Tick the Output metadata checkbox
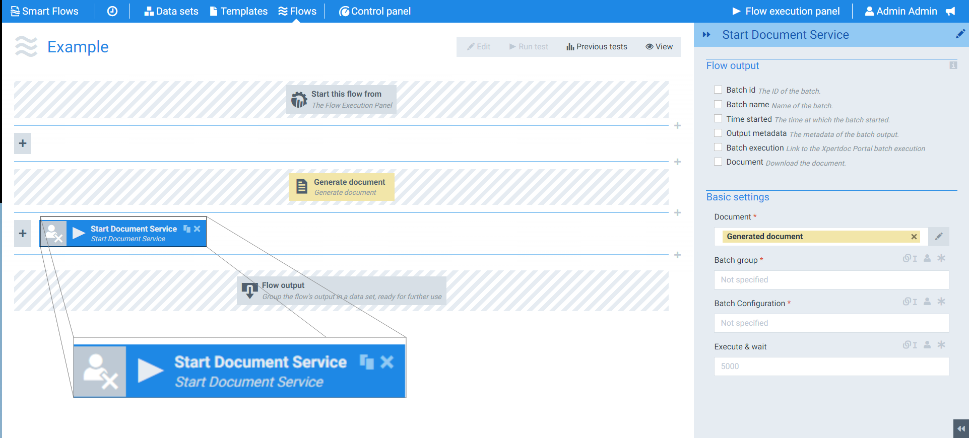The width and height of the screenshot is (969, 438). (x=718, y=133)
